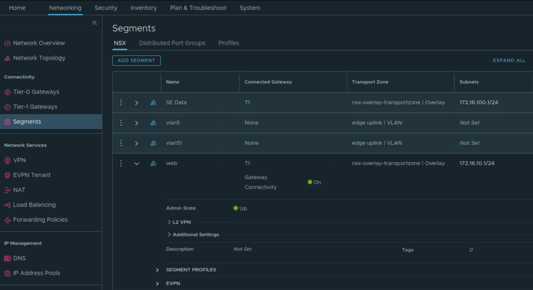Switch to Distributed Port Groups tab
This screenshot has height=290, width=533.
(x=172, y=43)
